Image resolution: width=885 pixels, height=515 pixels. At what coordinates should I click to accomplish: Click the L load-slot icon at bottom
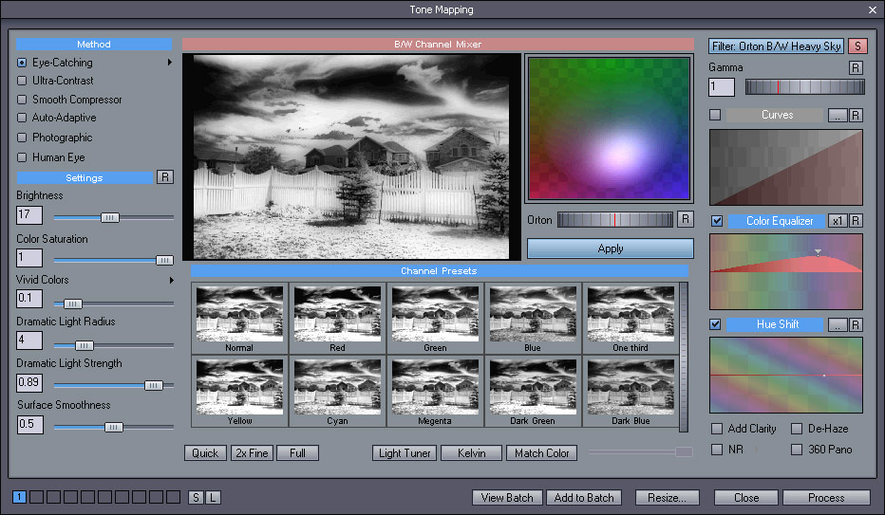point(213,498)
